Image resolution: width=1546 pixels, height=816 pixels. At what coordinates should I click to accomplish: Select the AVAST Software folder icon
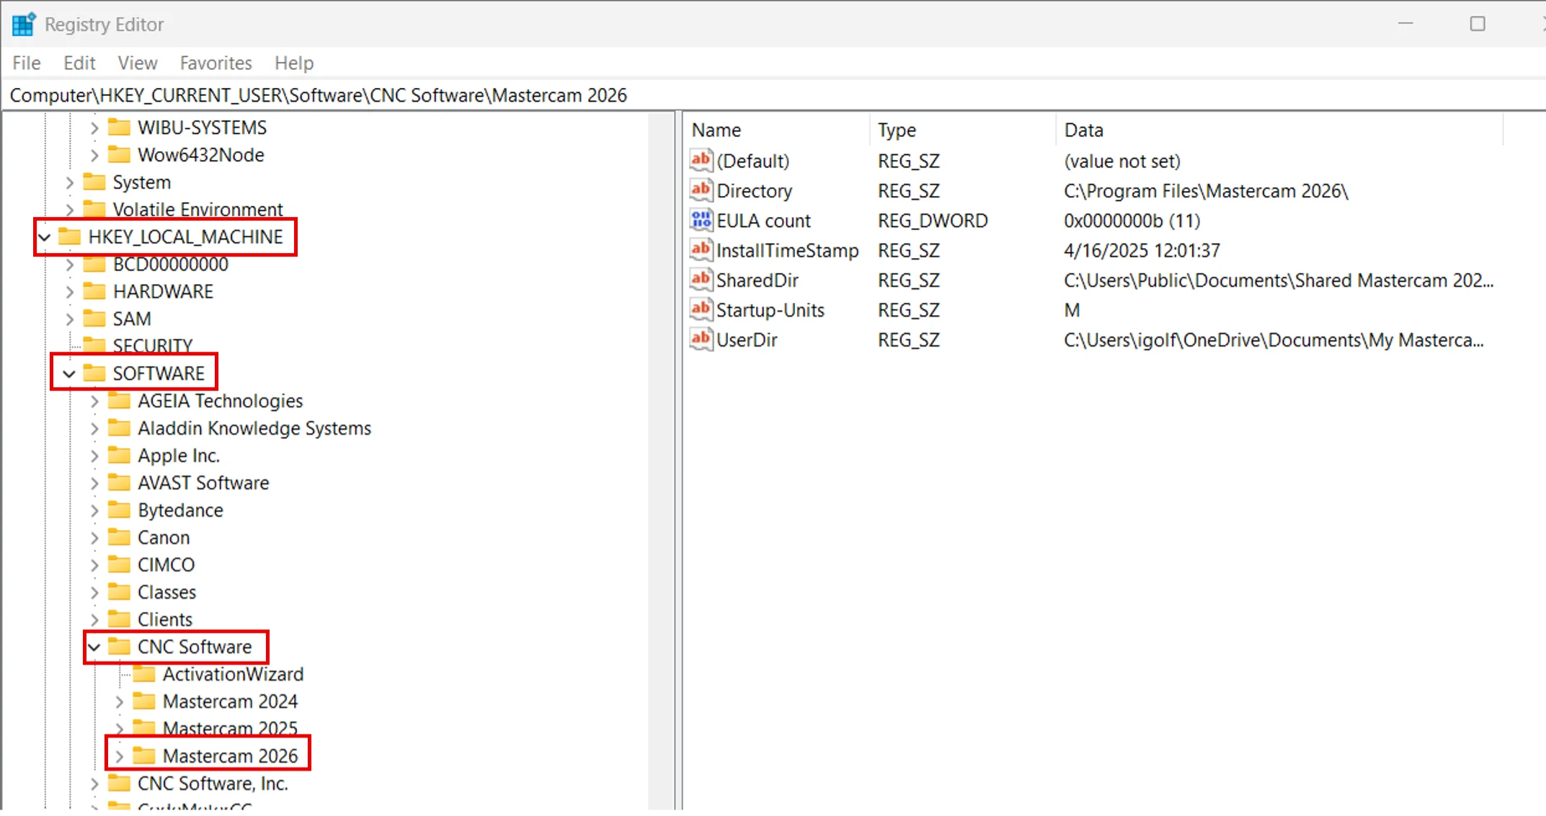point(119,483)
